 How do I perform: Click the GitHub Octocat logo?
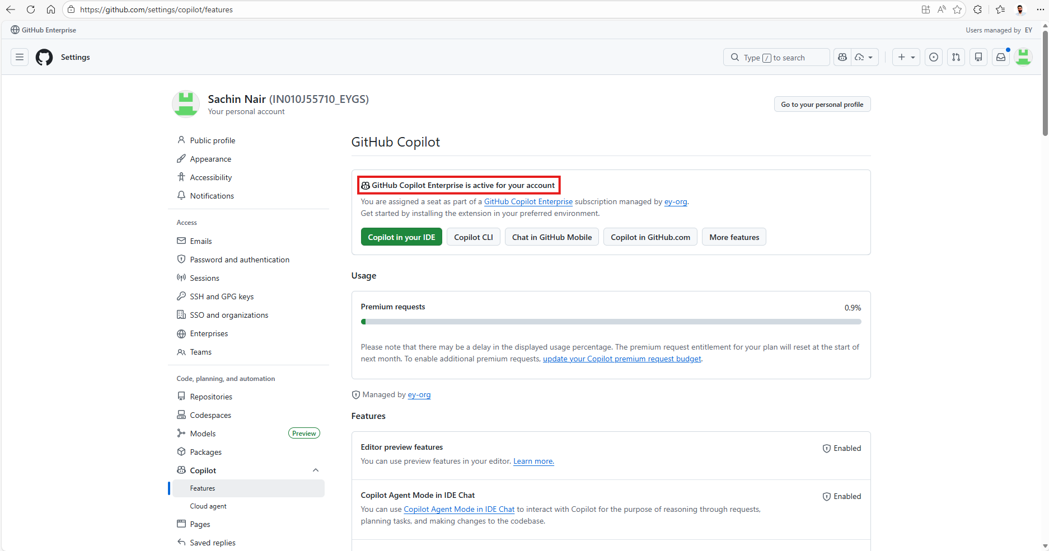(44, 57)
